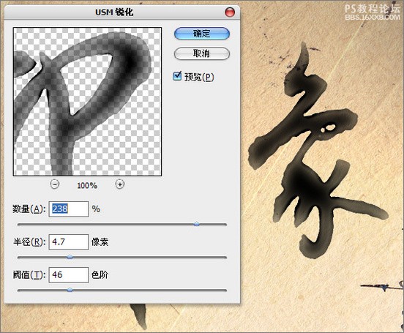The width and height of the screenshot is (404, 333).
Task: Click the amount slider track's left end
Action: 18,225
